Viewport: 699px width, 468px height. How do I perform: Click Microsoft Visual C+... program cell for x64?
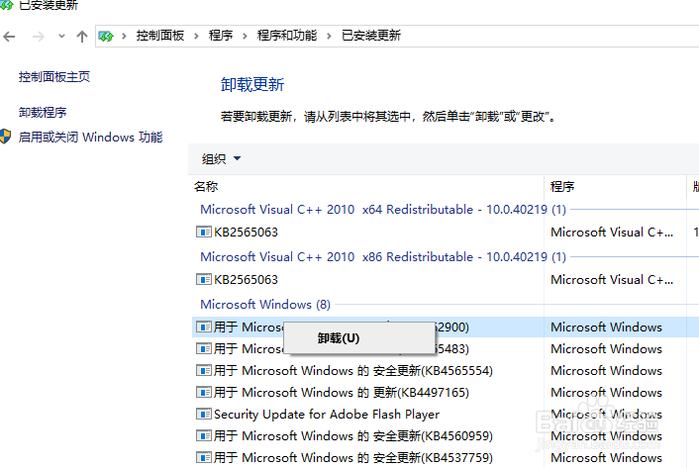coord(612,232)
